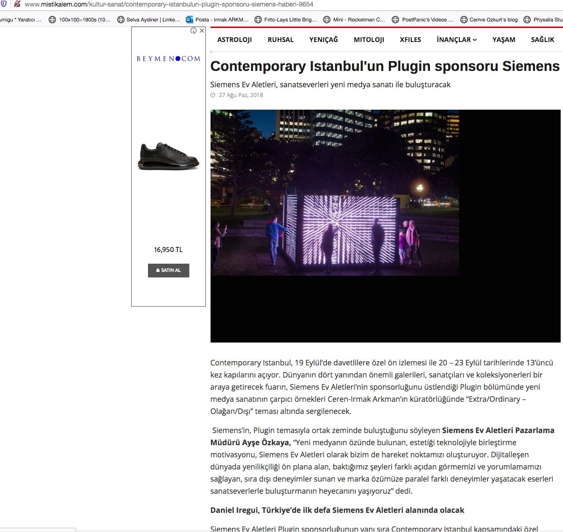The width and height of the screenshot is (563, 532).
Task: Click the subheading Daniel Iregui, Türkiye'de ilk defa
Action: pyautogui.click(x=338, y=510)
